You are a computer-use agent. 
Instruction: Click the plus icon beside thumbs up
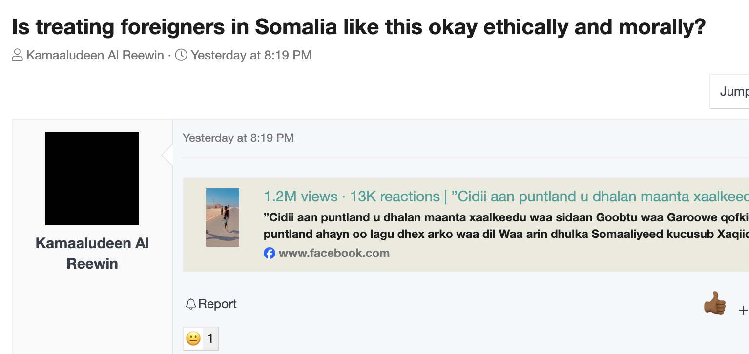(x=743, y=310)
